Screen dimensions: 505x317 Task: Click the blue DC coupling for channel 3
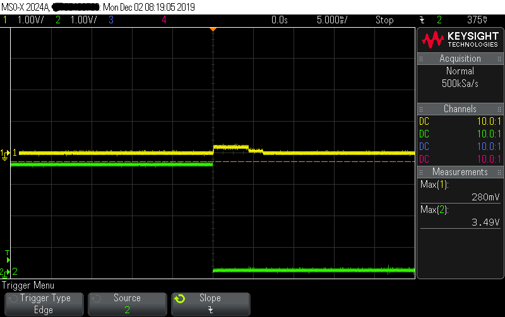[424, 147]
